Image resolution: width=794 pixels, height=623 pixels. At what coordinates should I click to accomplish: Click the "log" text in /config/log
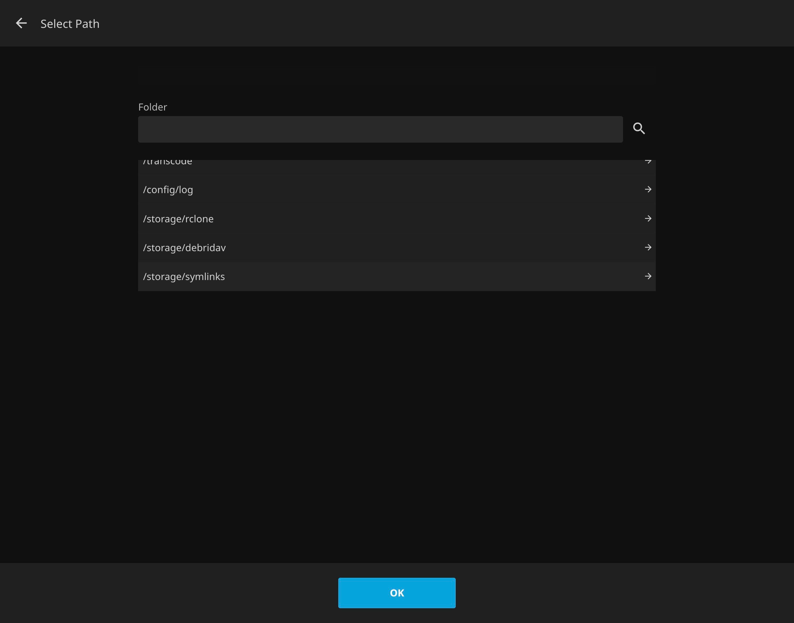(x=186, y=190)
